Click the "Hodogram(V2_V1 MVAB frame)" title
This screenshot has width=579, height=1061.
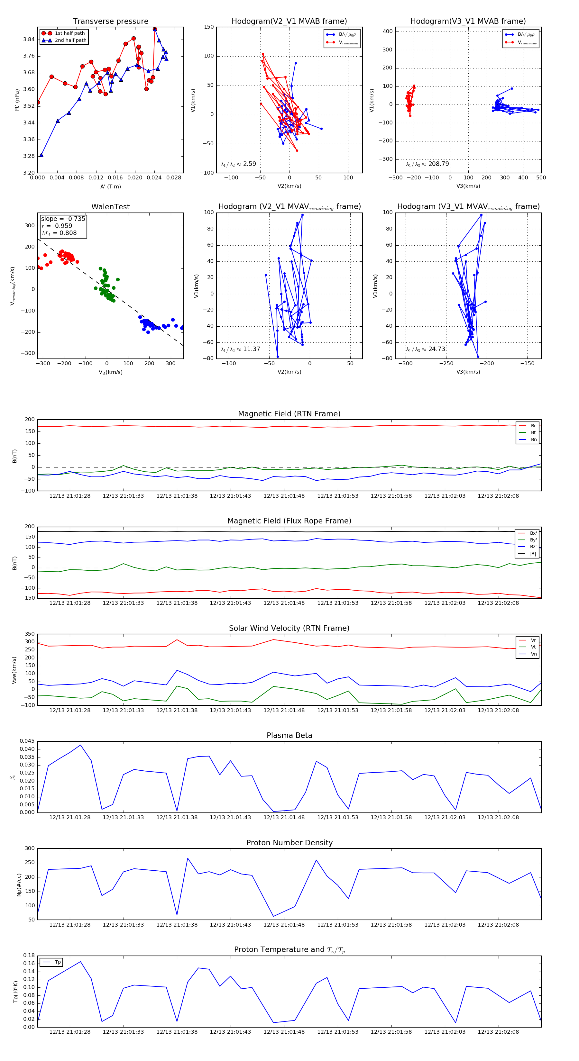(x=289, y=22)
